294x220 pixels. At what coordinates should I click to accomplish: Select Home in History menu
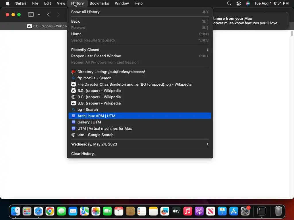coord(140,34)
